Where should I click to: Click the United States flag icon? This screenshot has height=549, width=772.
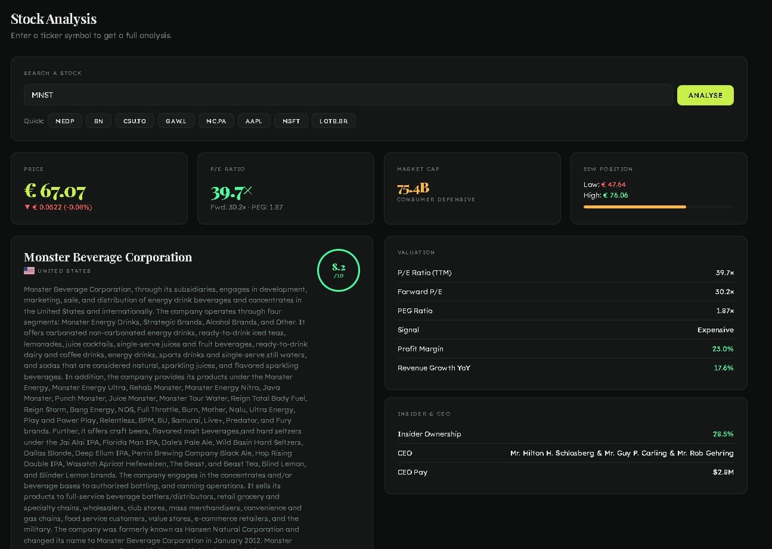[x=28, y=272]
